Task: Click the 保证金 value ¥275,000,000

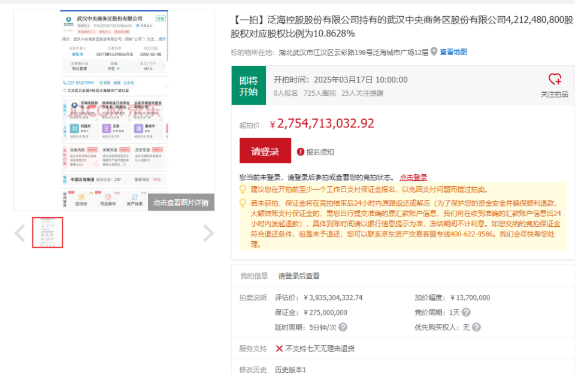Action: [x=326, y=312]
